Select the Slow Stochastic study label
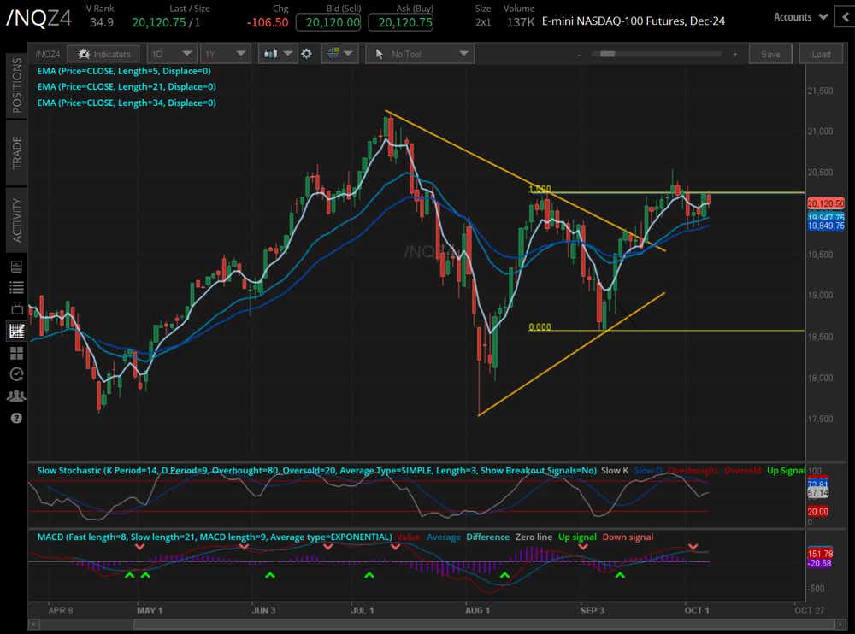 click(316, 470)
